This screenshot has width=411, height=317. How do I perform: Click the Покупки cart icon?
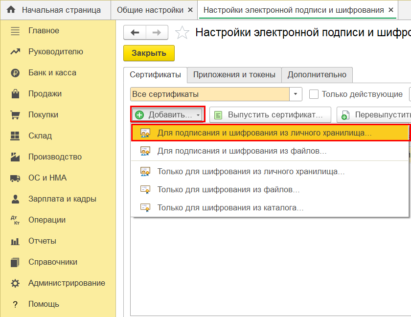(15, 115)
